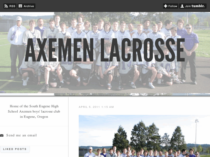Viewport: 210px width, 157px height.
Task: Open the Archive page
Action: [26, 6]
